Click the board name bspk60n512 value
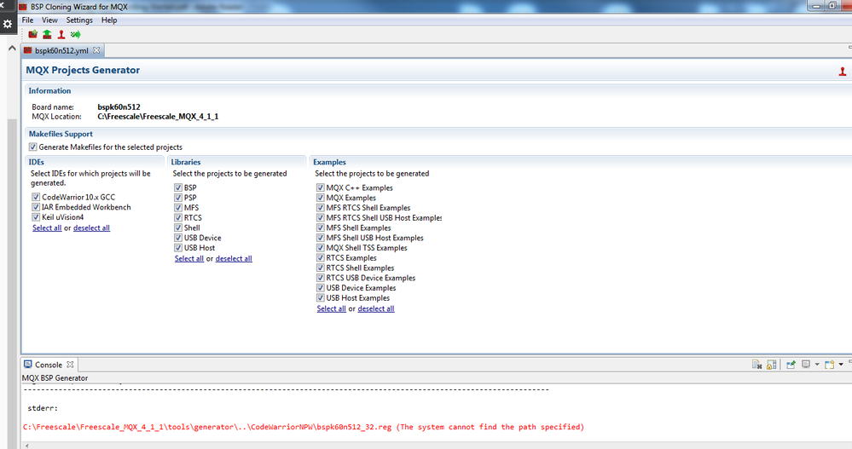 pyautogui.click(x=119, y=107)
